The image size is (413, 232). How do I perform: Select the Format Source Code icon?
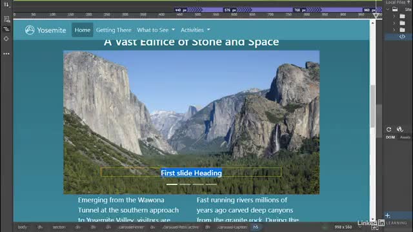point(6,29)
